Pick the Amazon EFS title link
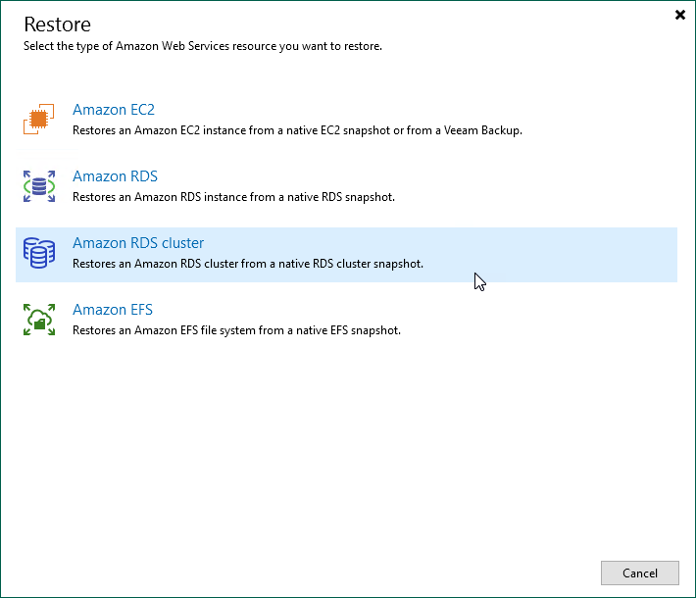Screen dimensions: 696x598 coord(113,310)
